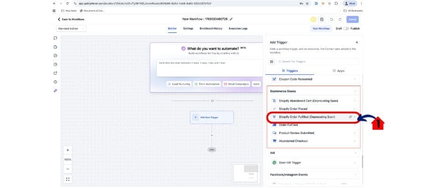Expand the Coupon Code Redeemed row arrow
Image resolution: width=423 pixels, height=188 pixels.
[x=354, y=79]
